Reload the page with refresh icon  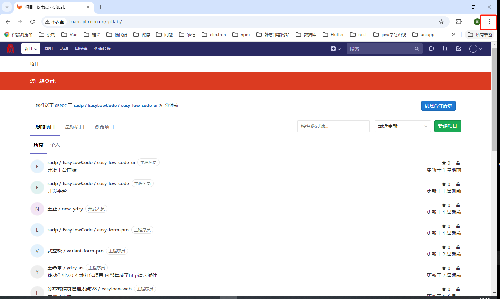pos(32,22)
